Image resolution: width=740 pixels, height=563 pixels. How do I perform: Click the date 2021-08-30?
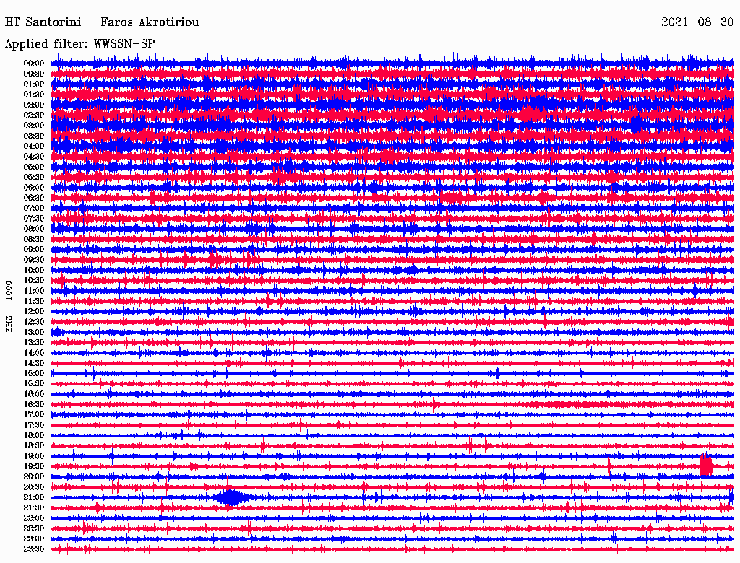coord(697,22)
